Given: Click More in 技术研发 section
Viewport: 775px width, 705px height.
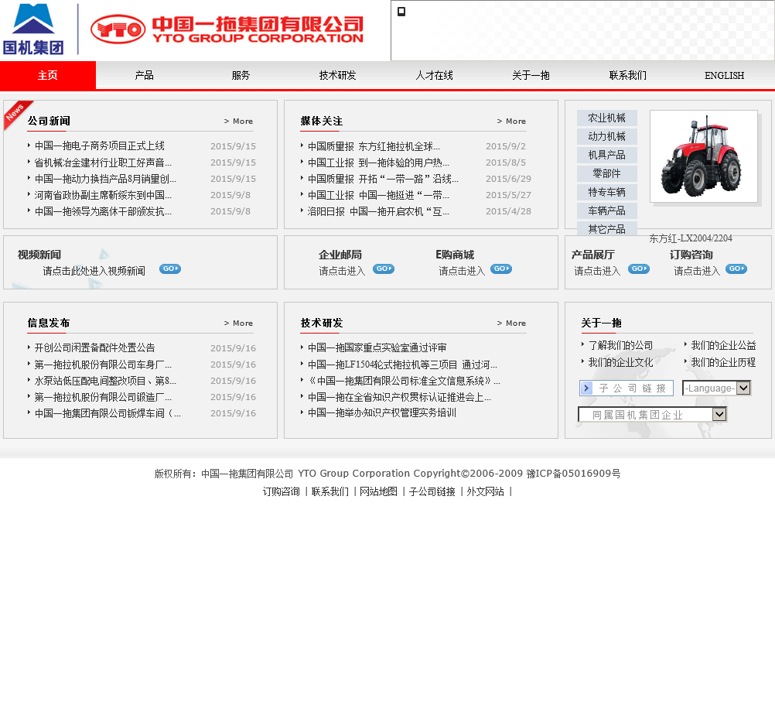Looking at the screenshot, I should click(x=511, y=323).
